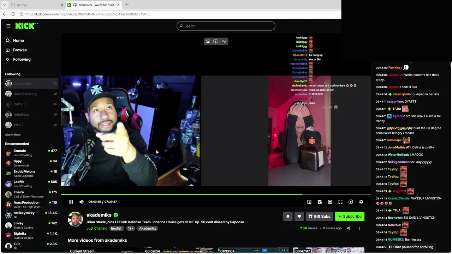Open Cuffem in Following list

(31, 104)
